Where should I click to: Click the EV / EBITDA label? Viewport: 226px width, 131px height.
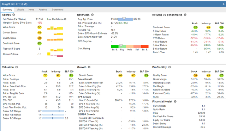[x=9, y=97]
